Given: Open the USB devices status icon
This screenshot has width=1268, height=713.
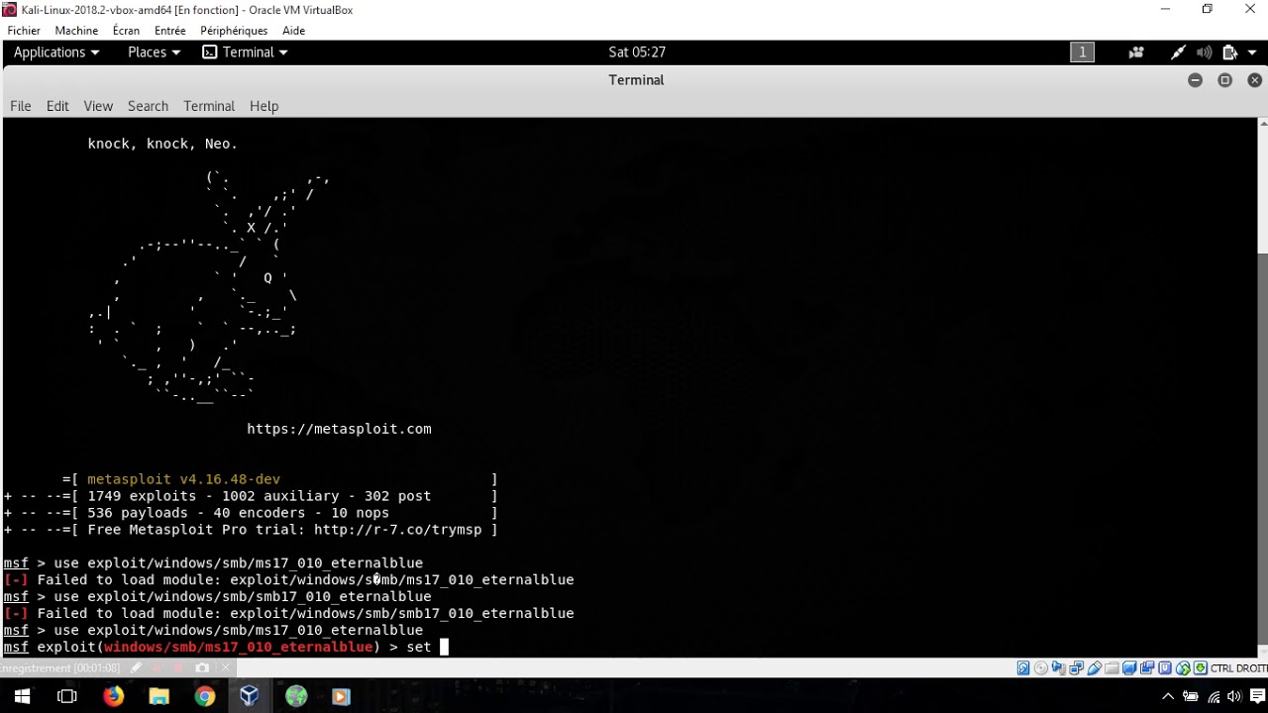Looking at the screenshot, I should tap(1094, 668).
